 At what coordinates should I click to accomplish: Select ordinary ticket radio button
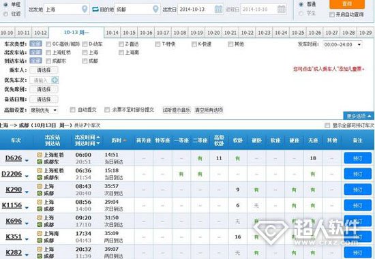(x=301, y=4)
